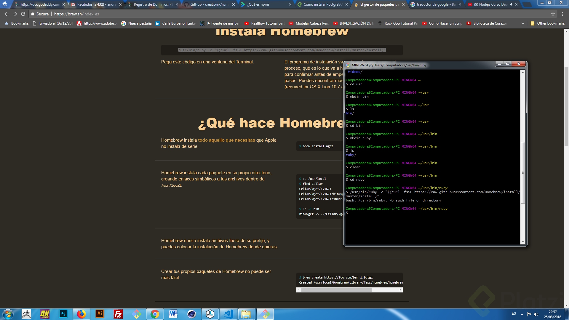Bookmark this page with the star icon

[553, 14]
